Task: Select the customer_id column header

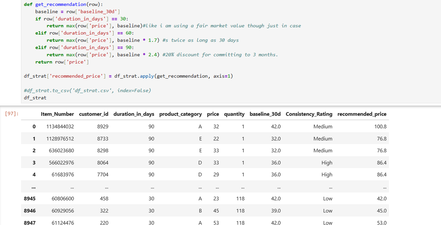Action: [94, 114]
